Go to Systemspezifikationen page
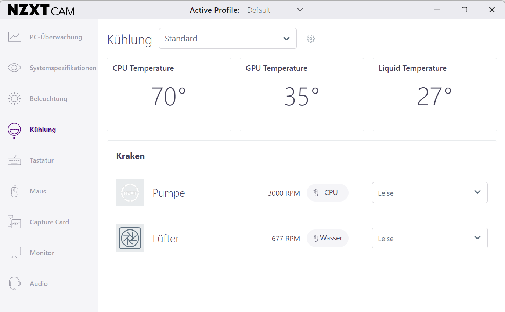Image resolution: width=505 pixels, height=312 pixels. coord(49,68)
